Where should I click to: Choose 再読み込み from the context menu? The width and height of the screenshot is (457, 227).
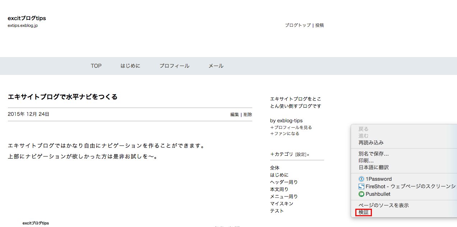(371, 143)
